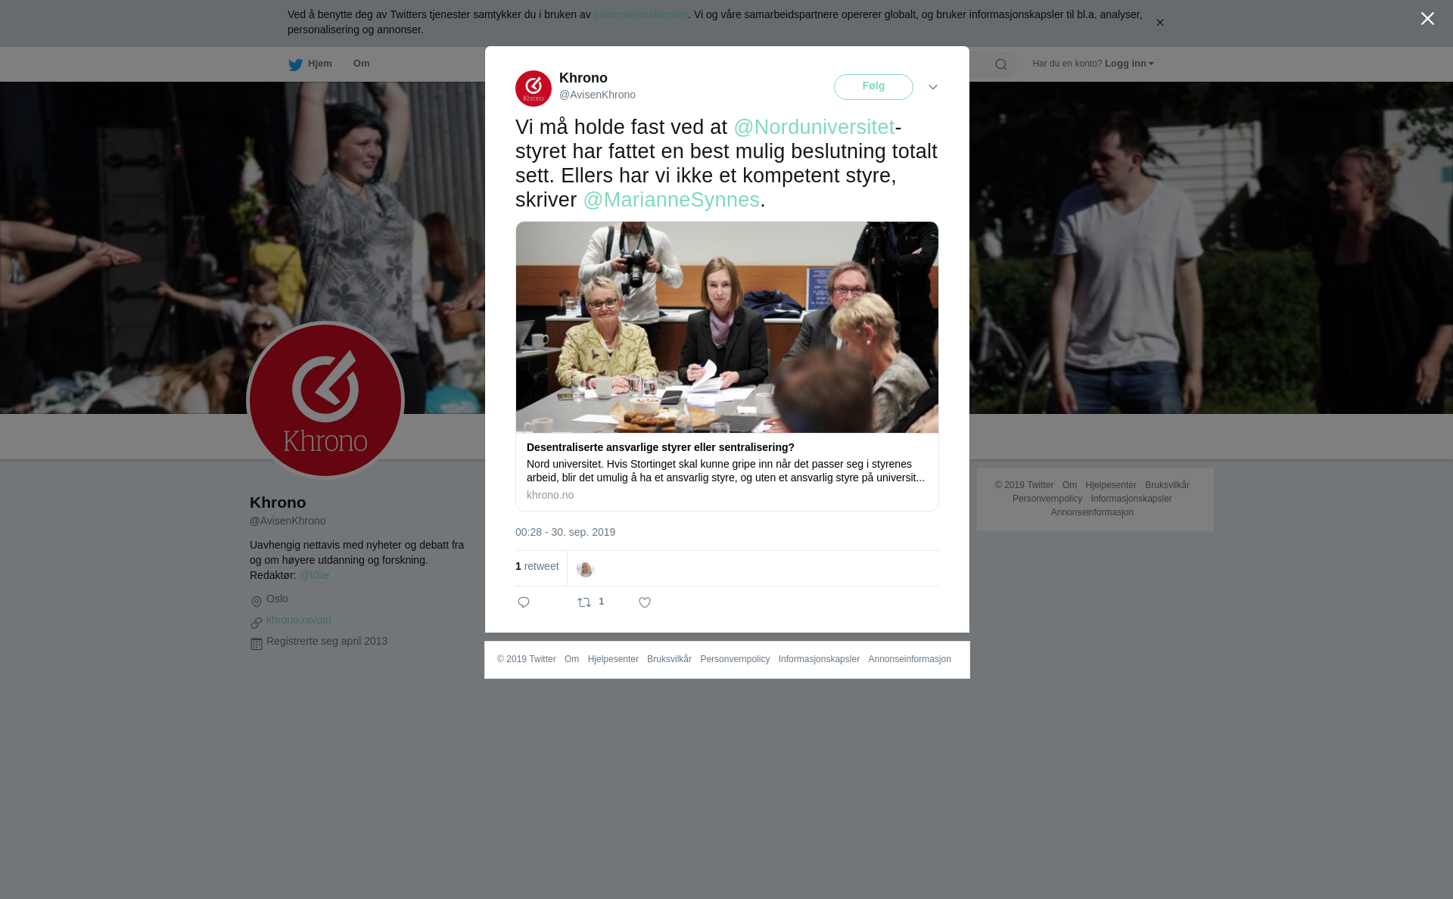Viewport: 1453px width, 899px height.
Task: Open Hjelpesenter in the modal footer
Action: tap(613, 659)
